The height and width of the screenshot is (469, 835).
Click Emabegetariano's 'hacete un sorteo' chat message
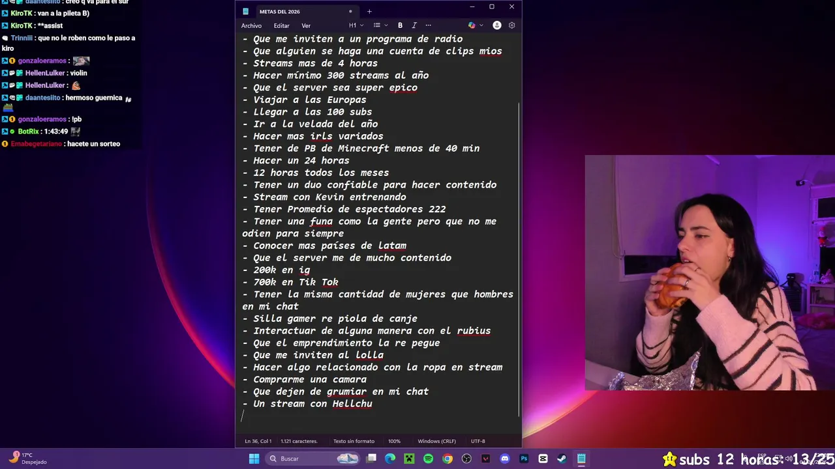pos(61,144)
